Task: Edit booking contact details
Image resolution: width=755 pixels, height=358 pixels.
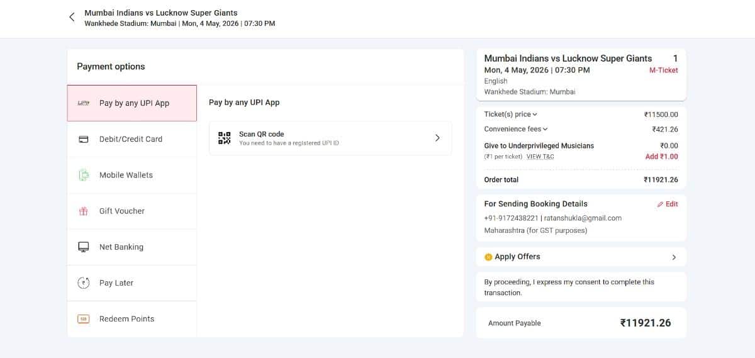Action: click(668, 204)
